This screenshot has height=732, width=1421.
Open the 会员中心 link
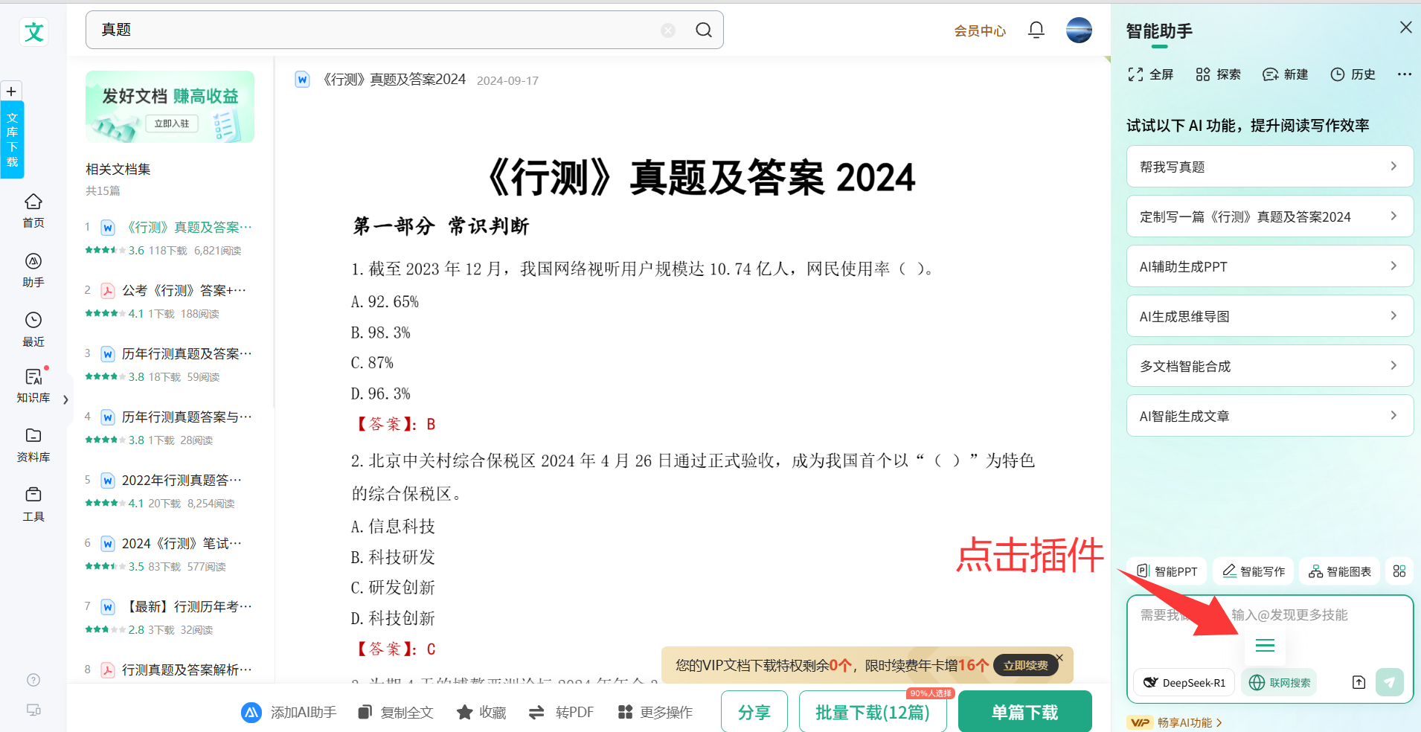click(980, 30)
